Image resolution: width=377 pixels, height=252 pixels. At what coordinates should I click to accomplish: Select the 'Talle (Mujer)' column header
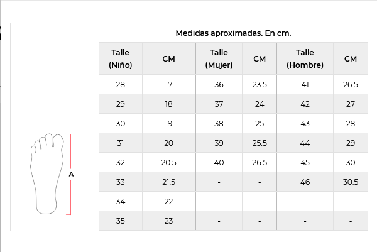pyautogui.click(x=219, y=58)
